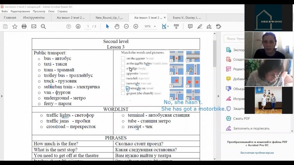Image resolution: width=294 pixels, height=165 pixels.
Task: Click the zoom in plus icon
Action: [x=136, y=26]
